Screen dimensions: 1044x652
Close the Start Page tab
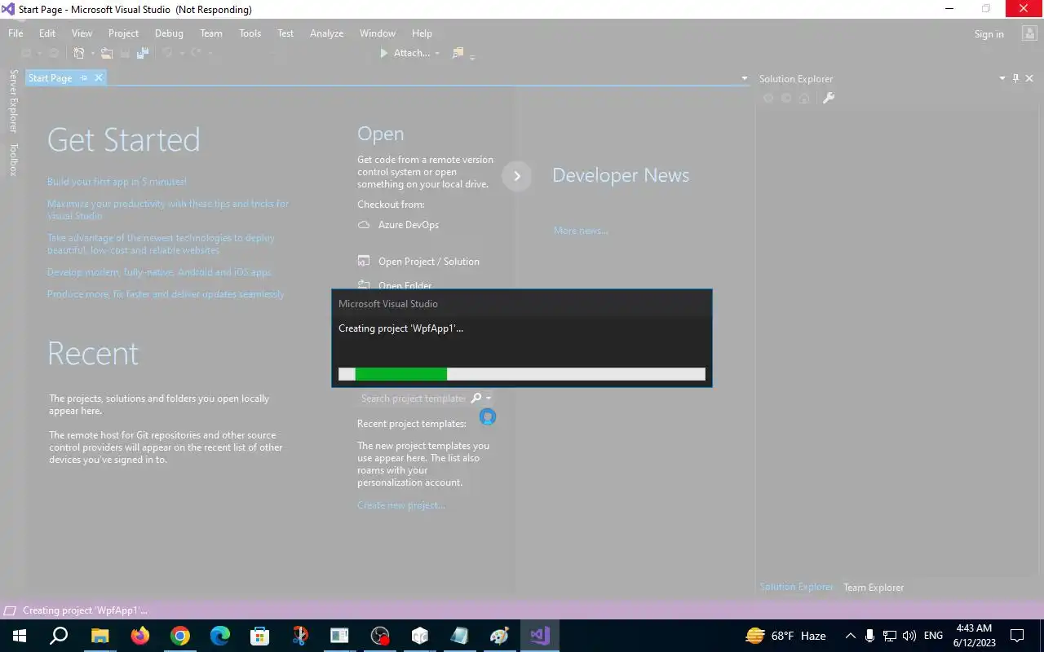[x=99, y=78]
